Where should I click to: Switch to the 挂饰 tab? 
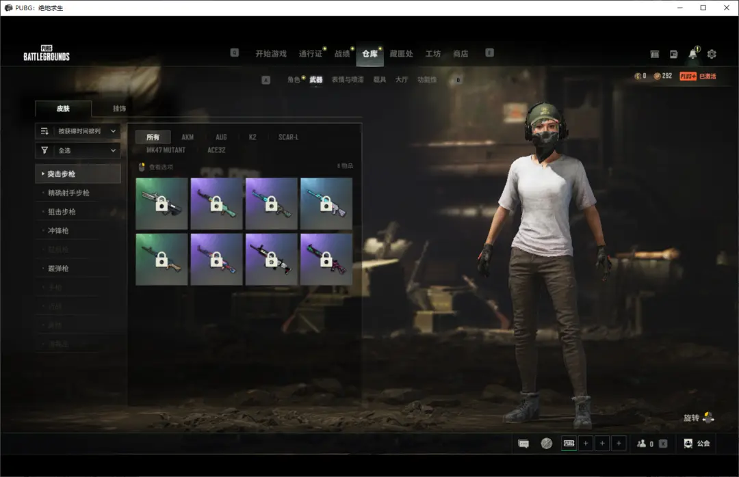coord(119,109)
